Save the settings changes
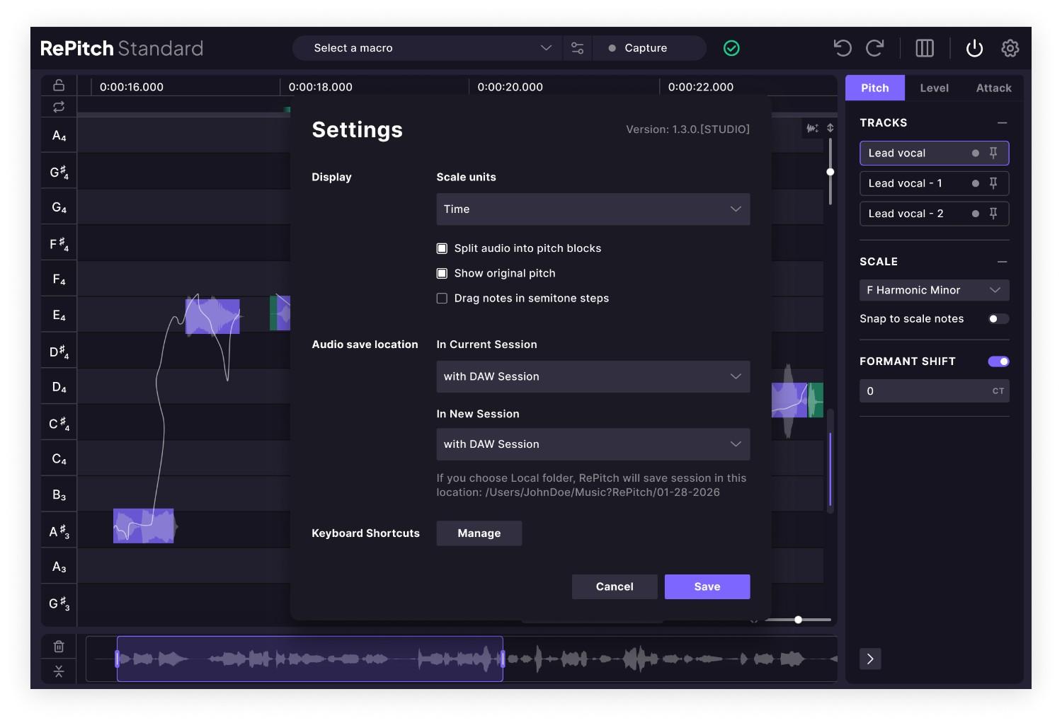 click(707, 586)
